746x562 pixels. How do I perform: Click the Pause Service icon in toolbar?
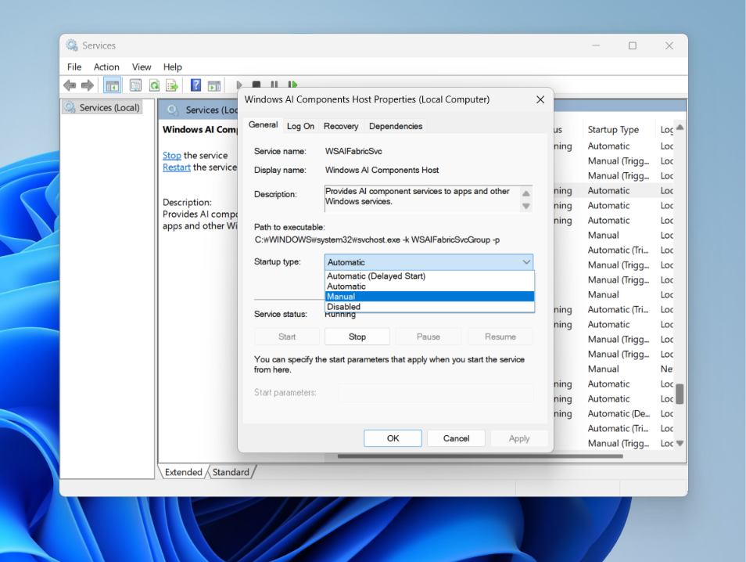tap(274, 85)
